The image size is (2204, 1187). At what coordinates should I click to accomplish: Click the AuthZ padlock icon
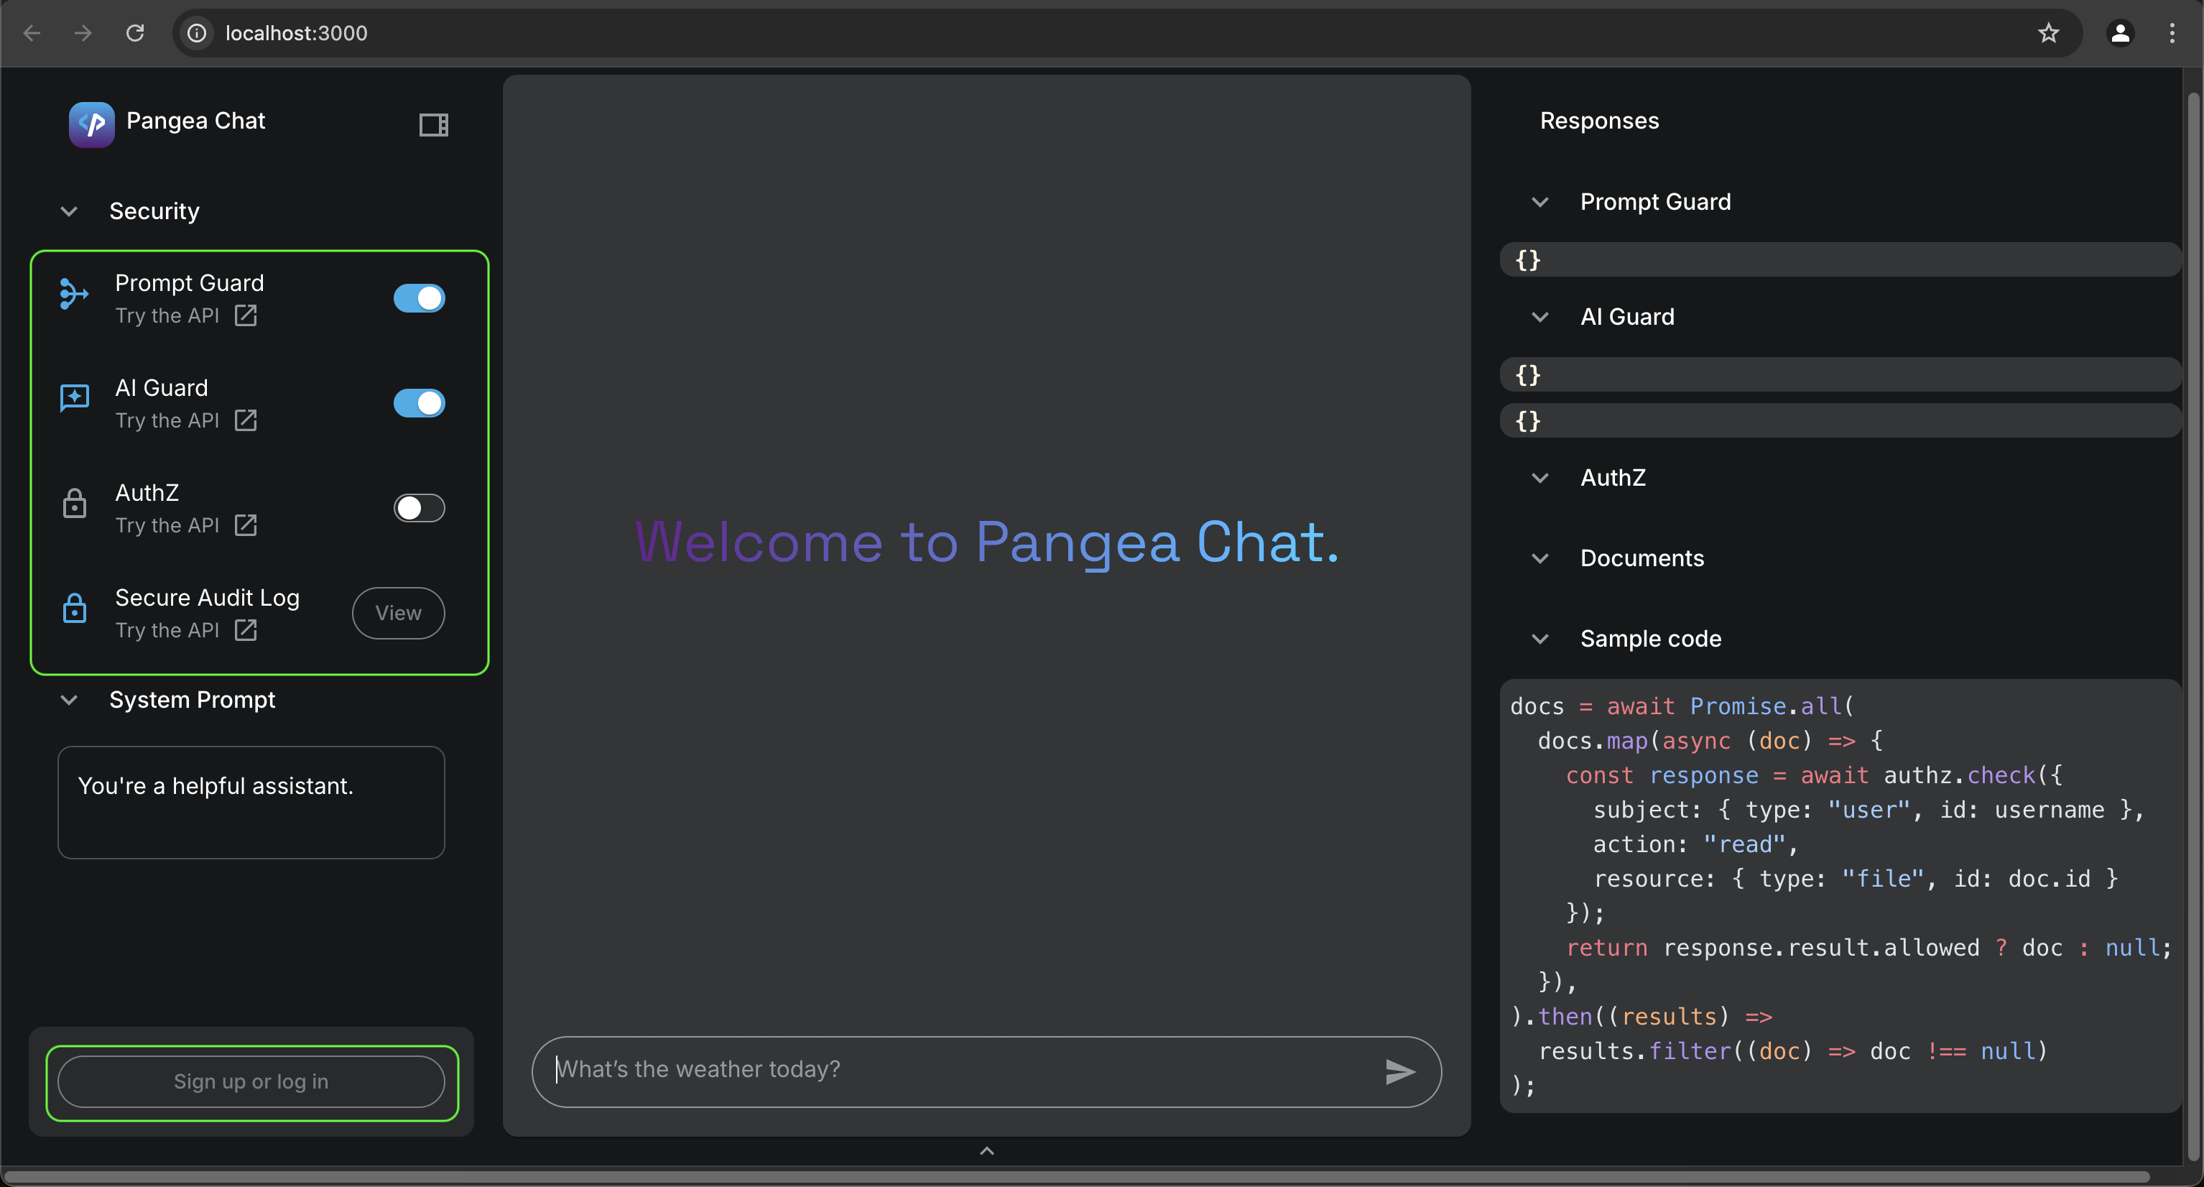pyautogui.click(x=75, y=503)
